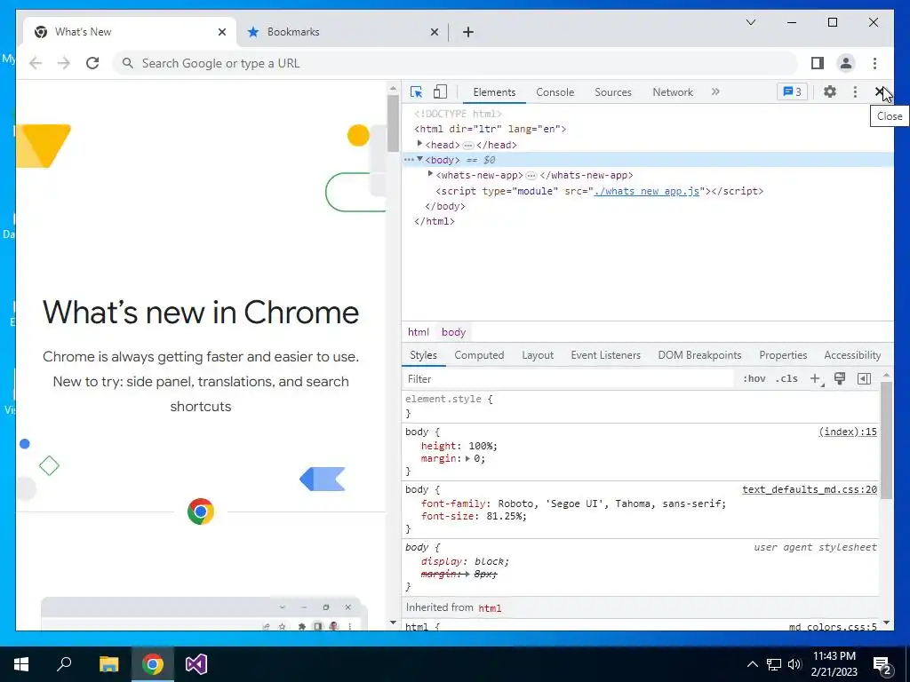Close the Bookmarks browser tab
Image resolution: width=910 pixels, height=682 pixels.
434,33
